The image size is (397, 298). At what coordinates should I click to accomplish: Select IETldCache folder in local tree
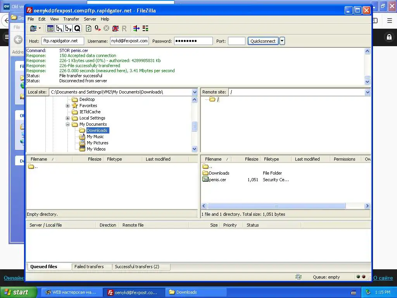coord(90,112)
